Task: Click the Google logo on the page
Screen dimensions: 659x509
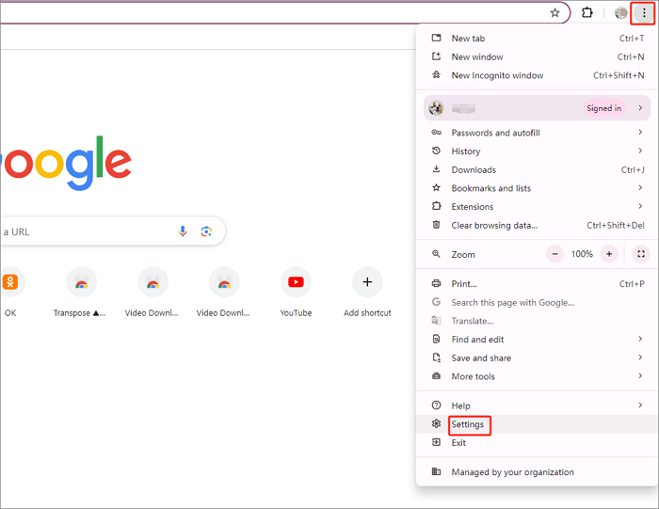Action: [x=66, y=163]
